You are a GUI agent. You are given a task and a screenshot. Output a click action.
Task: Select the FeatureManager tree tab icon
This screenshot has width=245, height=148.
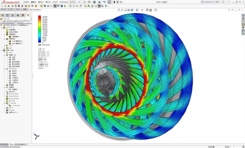coord(2,16)
